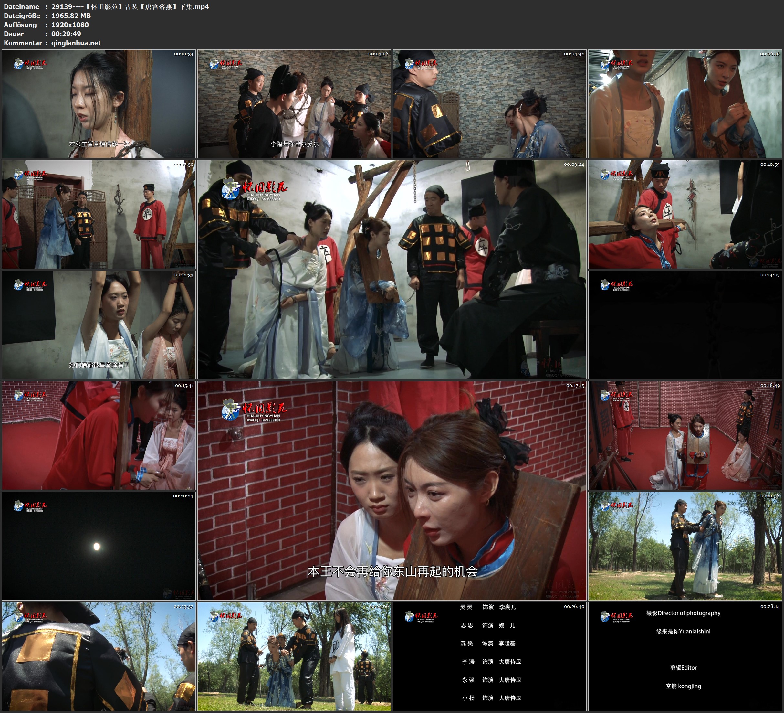Click the watermark logo in the moon thumbnail
Viewport: 784px width, 713px height.
pos(30,506)
